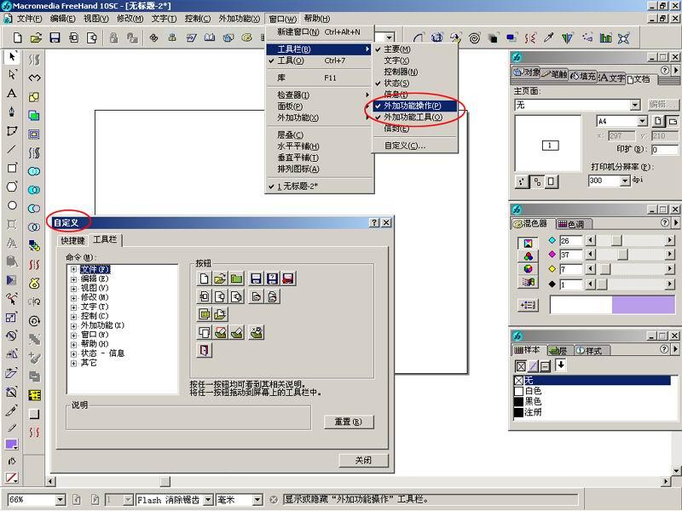Click the landscape page orientation icon
Screen dimensions: 682x511
click(673, 121)
